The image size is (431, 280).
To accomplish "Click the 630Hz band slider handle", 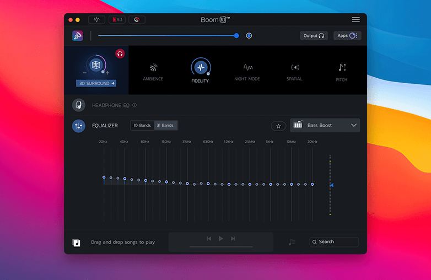I will pyautogui.click(x=208, y=184).
